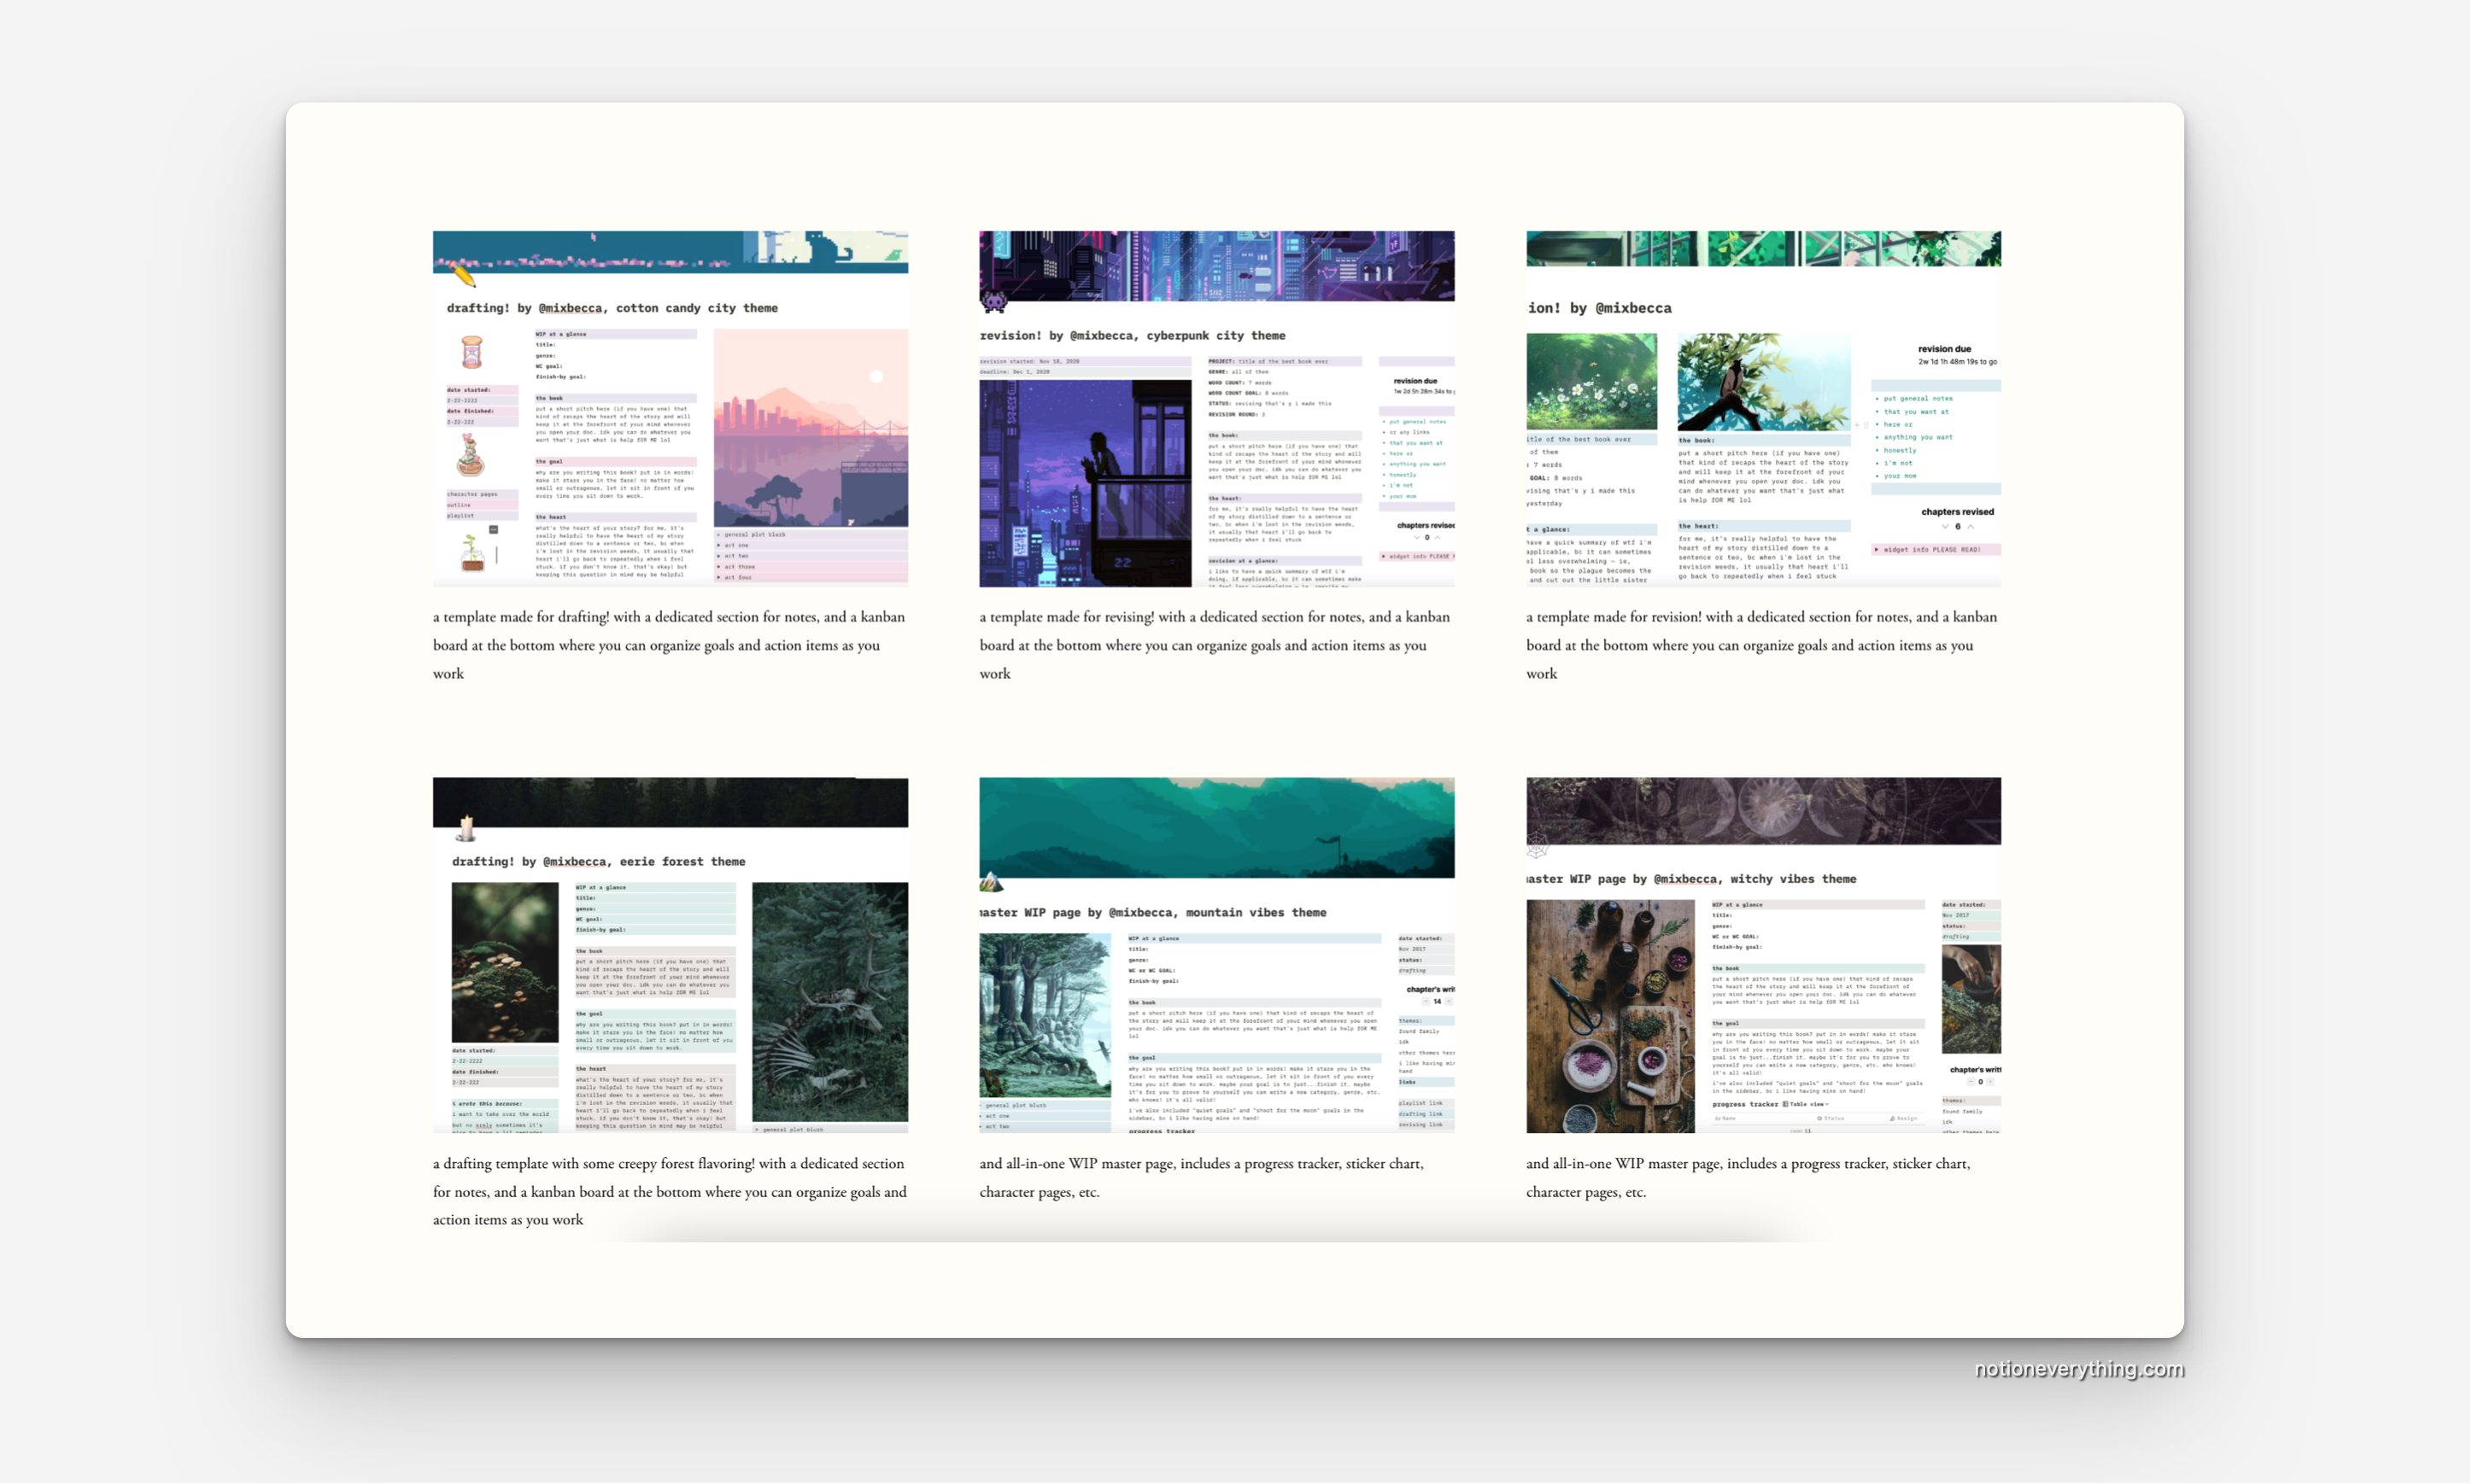Open the 'Table view' dropdown beside progress tracker

pos(1807,1104)
